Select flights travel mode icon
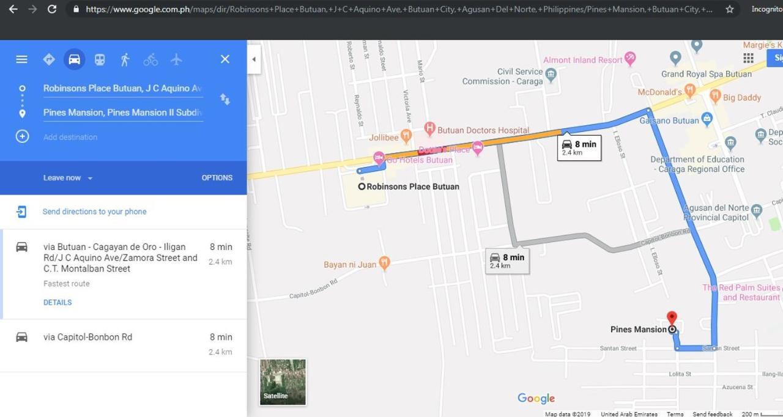This screenshot has height=417, width=783. click(176, 59)
